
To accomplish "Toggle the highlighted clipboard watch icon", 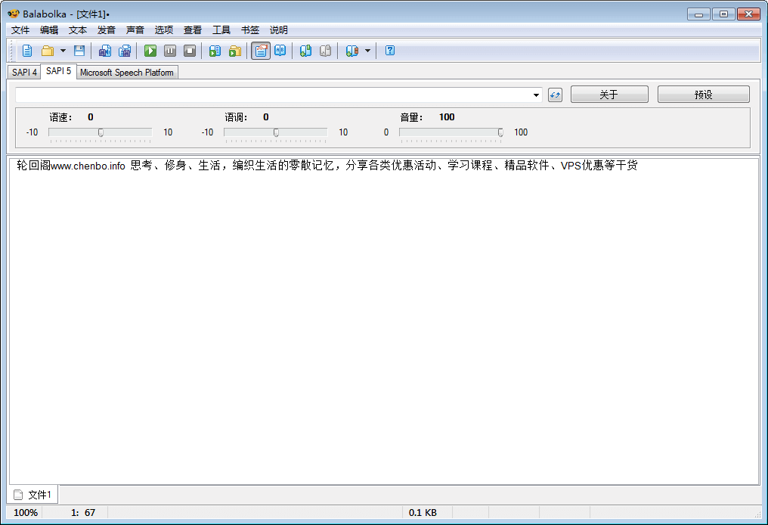I will click(x=261, y=51).
